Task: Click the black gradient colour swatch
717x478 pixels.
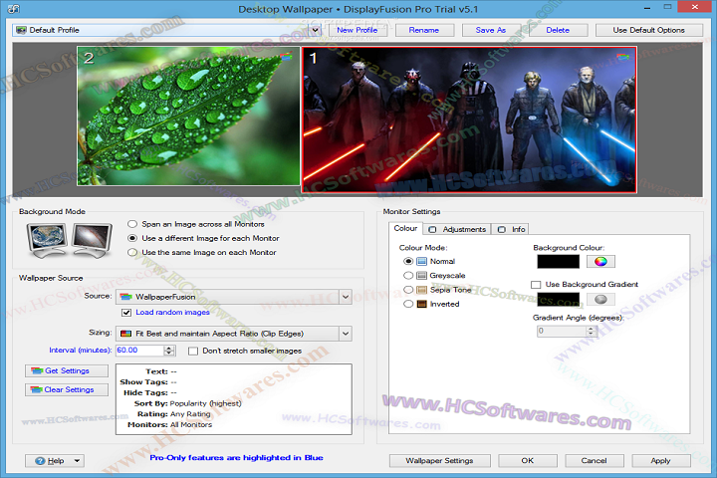Action: coord(558,299)
